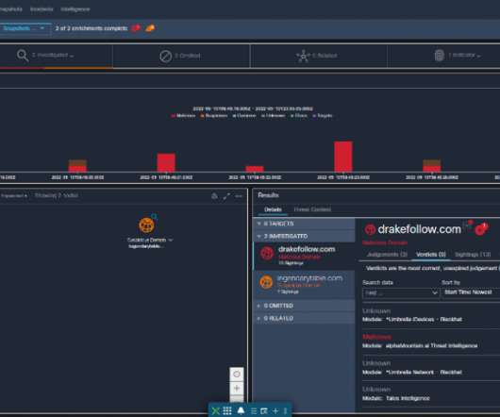
Task: Open the Search data field dropdown
Action: (401, 292)
